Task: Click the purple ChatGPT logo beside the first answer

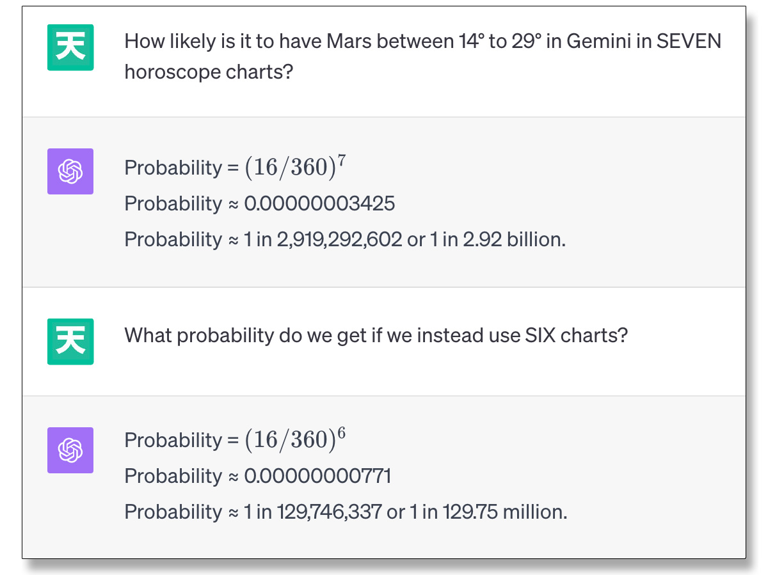Action: (x=70, y=171)
